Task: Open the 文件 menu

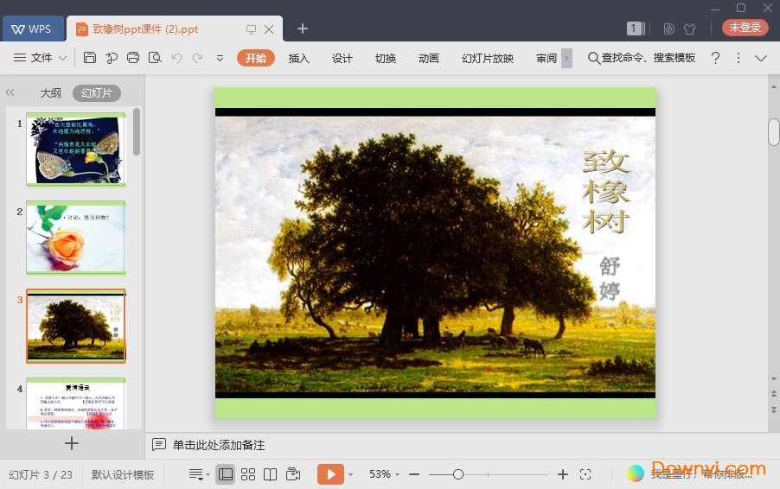Action: [x=42, y=58]
